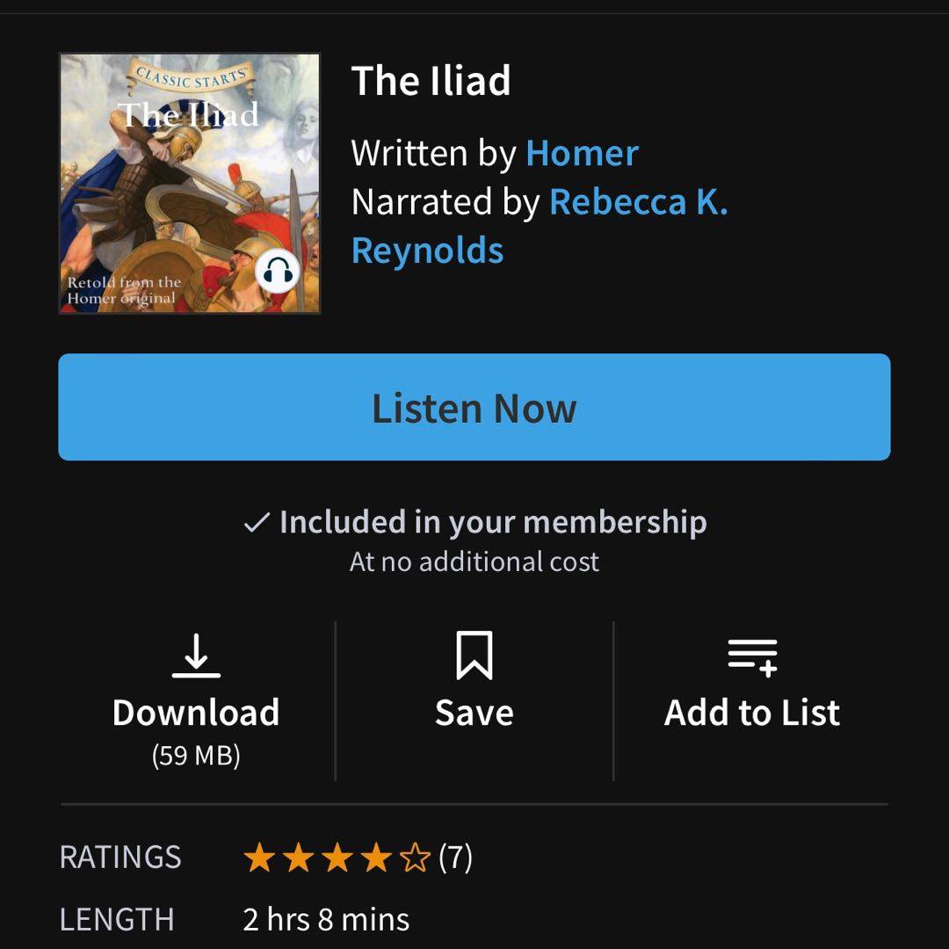
Task: Tap Included in your membership text
Action: (x=492, y=522)
